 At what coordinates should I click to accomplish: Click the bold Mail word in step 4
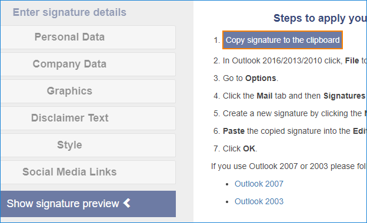point(265,96)
